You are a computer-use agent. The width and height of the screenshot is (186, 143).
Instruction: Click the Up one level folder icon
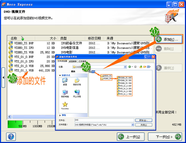click(x=141, y=67)
